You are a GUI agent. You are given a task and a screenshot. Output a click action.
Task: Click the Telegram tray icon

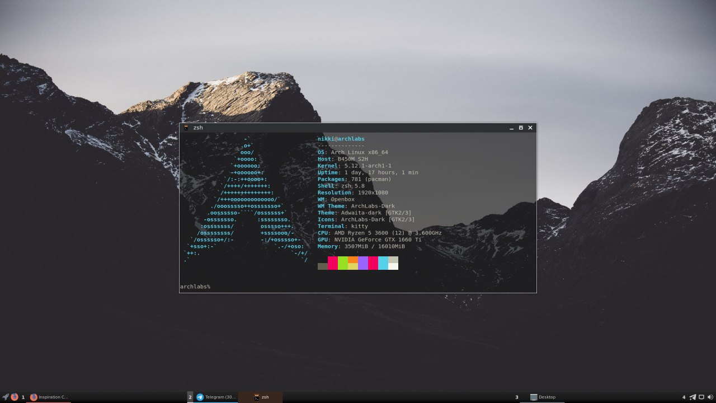tap(693, 397)
